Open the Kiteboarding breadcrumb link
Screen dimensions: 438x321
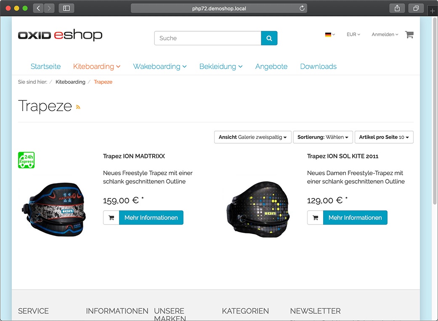click(70, 82)
